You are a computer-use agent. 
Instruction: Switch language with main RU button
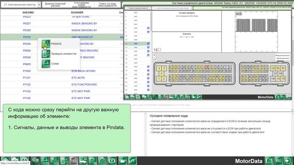click(279, 161)
